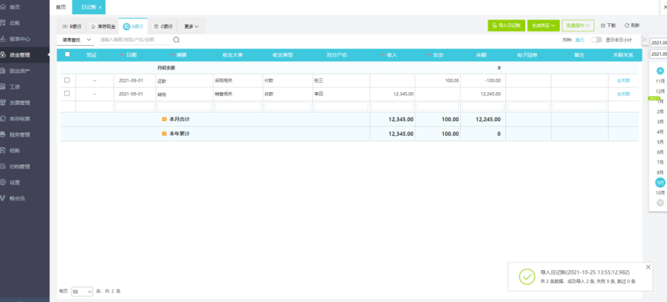
Task: Click the search keyword input field
Action: [x=134, y=39]
